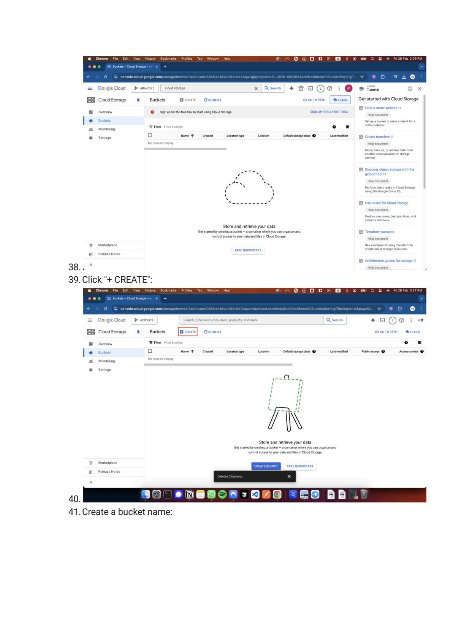The height and width of the screenshot is (640, 453).
Task: Click the blue CREATE BUCKET button
Action: pos(266,466)
